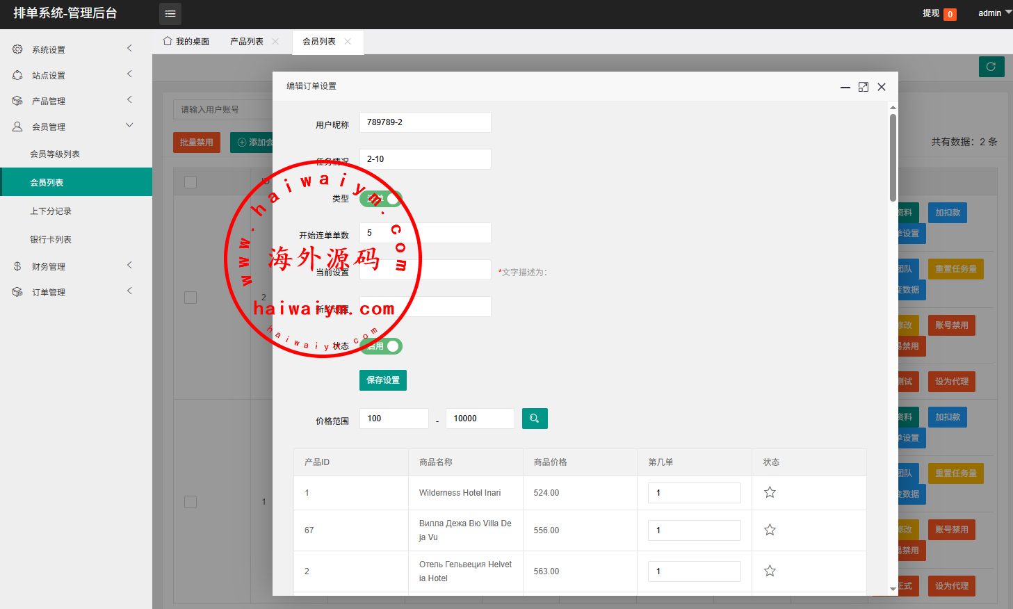Click the green refresh icon button
This screenshot has height=609, width=1013.
point(991,67)
